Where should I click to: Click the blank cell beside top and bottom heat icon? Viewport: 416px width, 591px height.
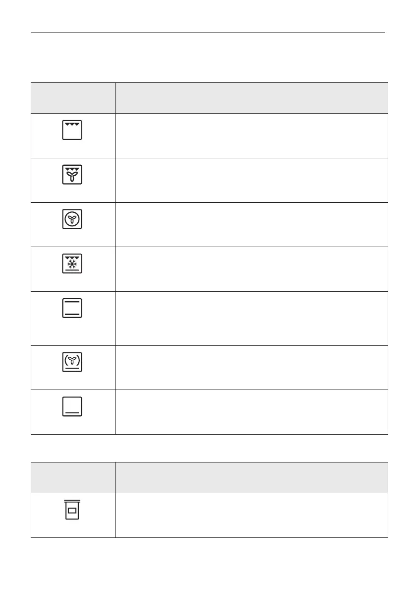251,319
